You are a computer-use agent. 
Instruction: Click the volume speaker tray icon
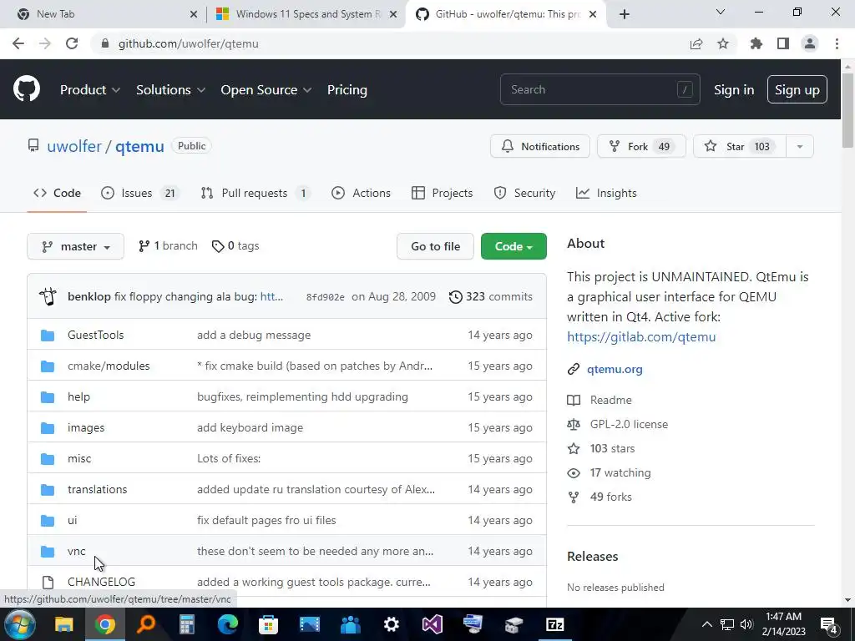746,624
